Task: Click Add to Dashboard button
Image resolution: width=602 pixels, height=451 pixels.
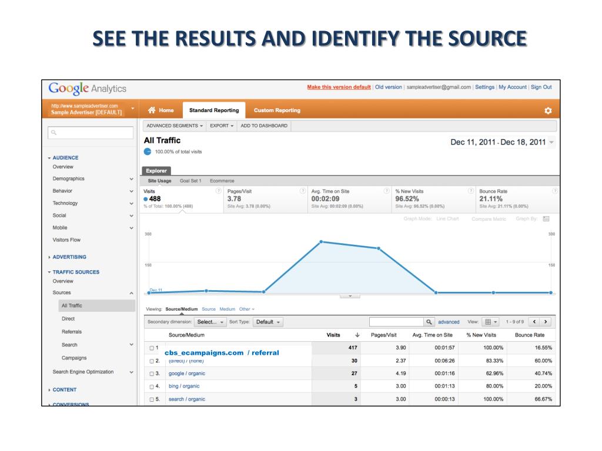Action: [264, 126]
